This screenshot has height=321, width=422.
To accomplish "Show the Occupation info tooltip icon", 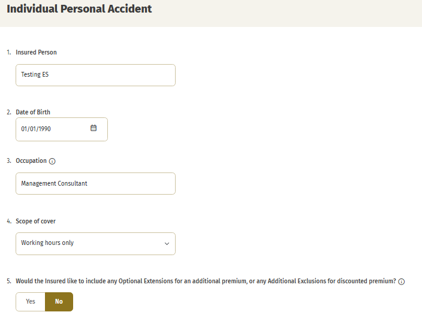I will pos(52,161).
